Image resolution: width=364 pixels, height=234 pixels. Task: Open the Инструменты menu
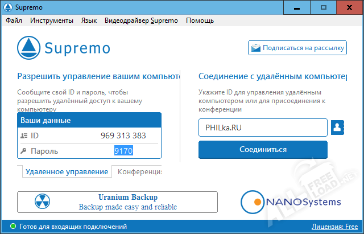pyautogui.click(x=52, y=20)
